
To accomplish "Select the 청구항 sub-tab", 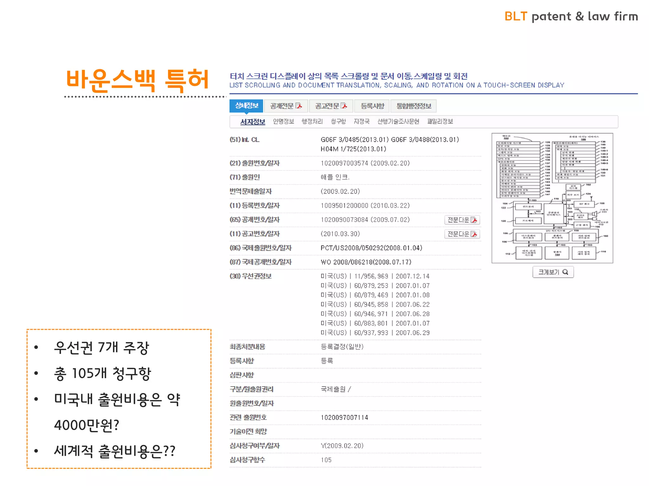I will click(x=338, y=121).
